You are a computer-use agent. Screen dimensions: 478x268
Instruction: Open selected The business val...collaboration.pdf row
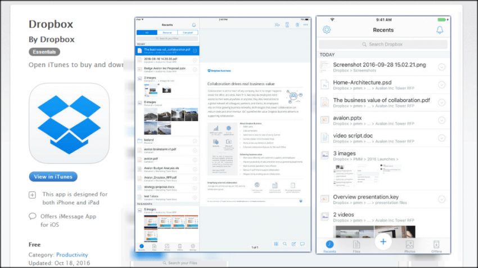(x=167, y=51)
